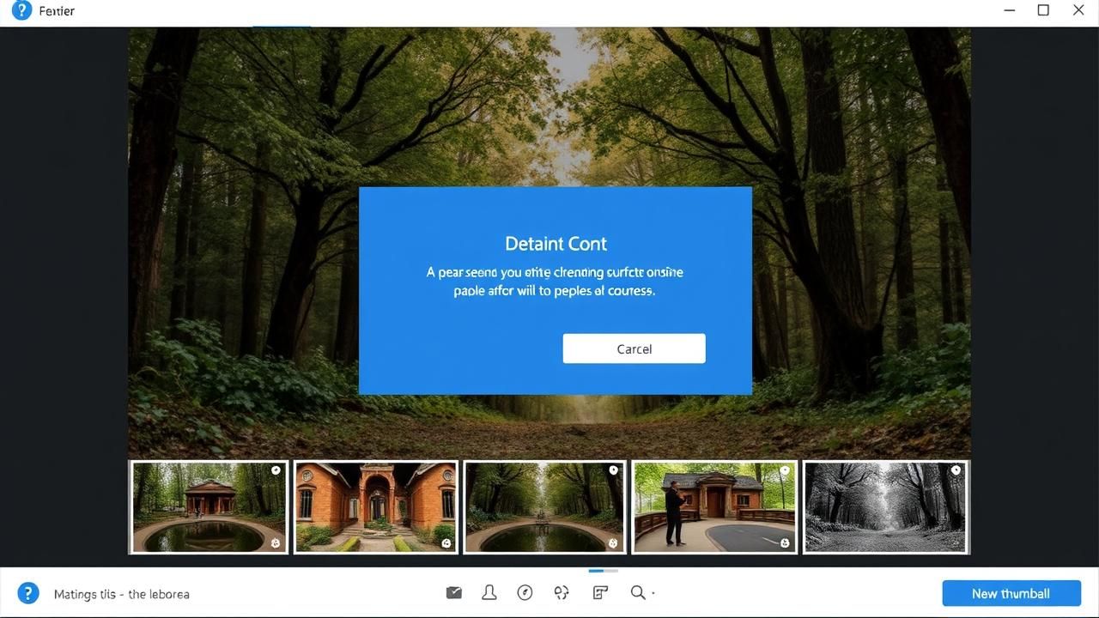
Task: Toggle selection circle on black-and-white forest thumbnail
Action: 956,470
